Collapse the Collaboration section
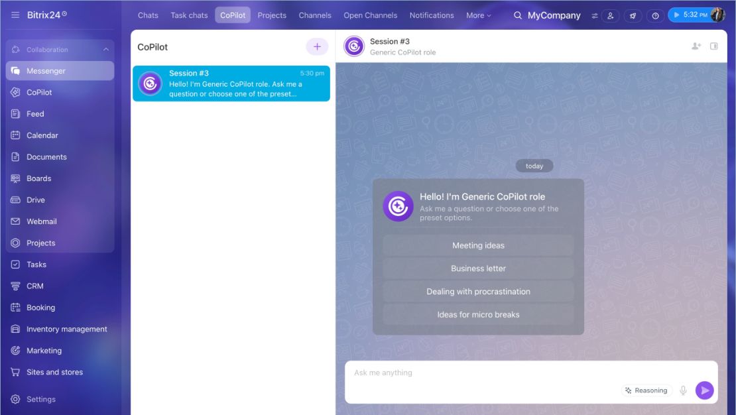 tap(106, 49)
